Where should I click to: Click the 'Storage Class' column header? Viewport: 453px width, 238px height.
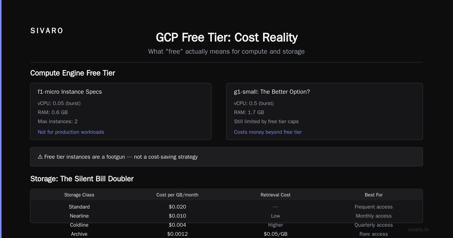pyautogui.click(x=79, y=195)
